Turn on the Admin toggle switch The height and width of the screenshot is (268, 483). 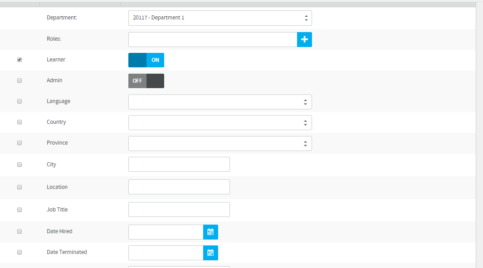[146, 81]
